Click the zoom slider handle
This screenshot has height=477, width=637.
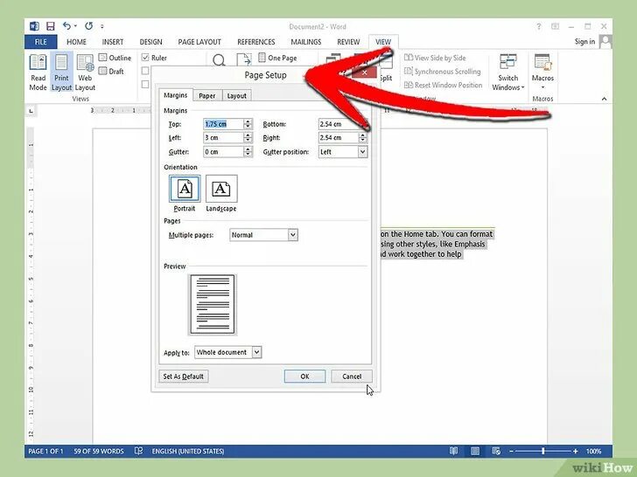[x=542, y=451]
